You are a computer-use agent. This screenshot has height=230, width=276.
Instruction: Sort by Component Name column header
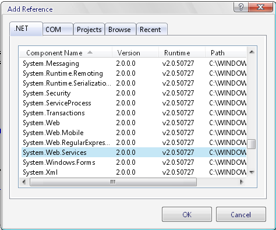click(x=66, y=52)
